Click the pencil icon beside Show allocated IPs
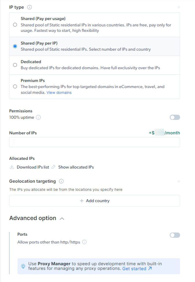The width and height of the screenshot is (195, 282). (53, 167)
